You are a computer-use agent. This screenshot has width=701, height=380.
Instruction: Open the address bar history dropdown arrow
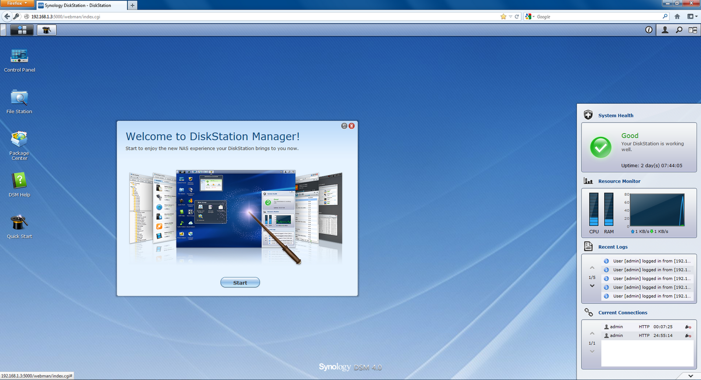coord(510,17)
